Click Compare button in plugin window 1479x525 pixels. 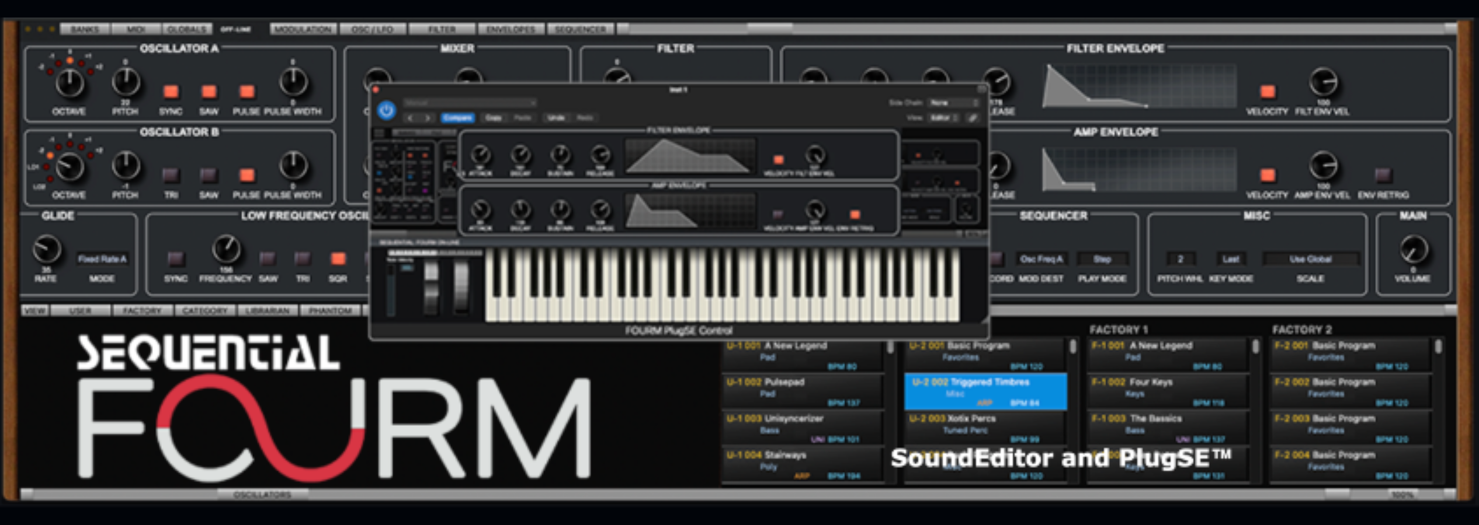click(x=457, y=118)
